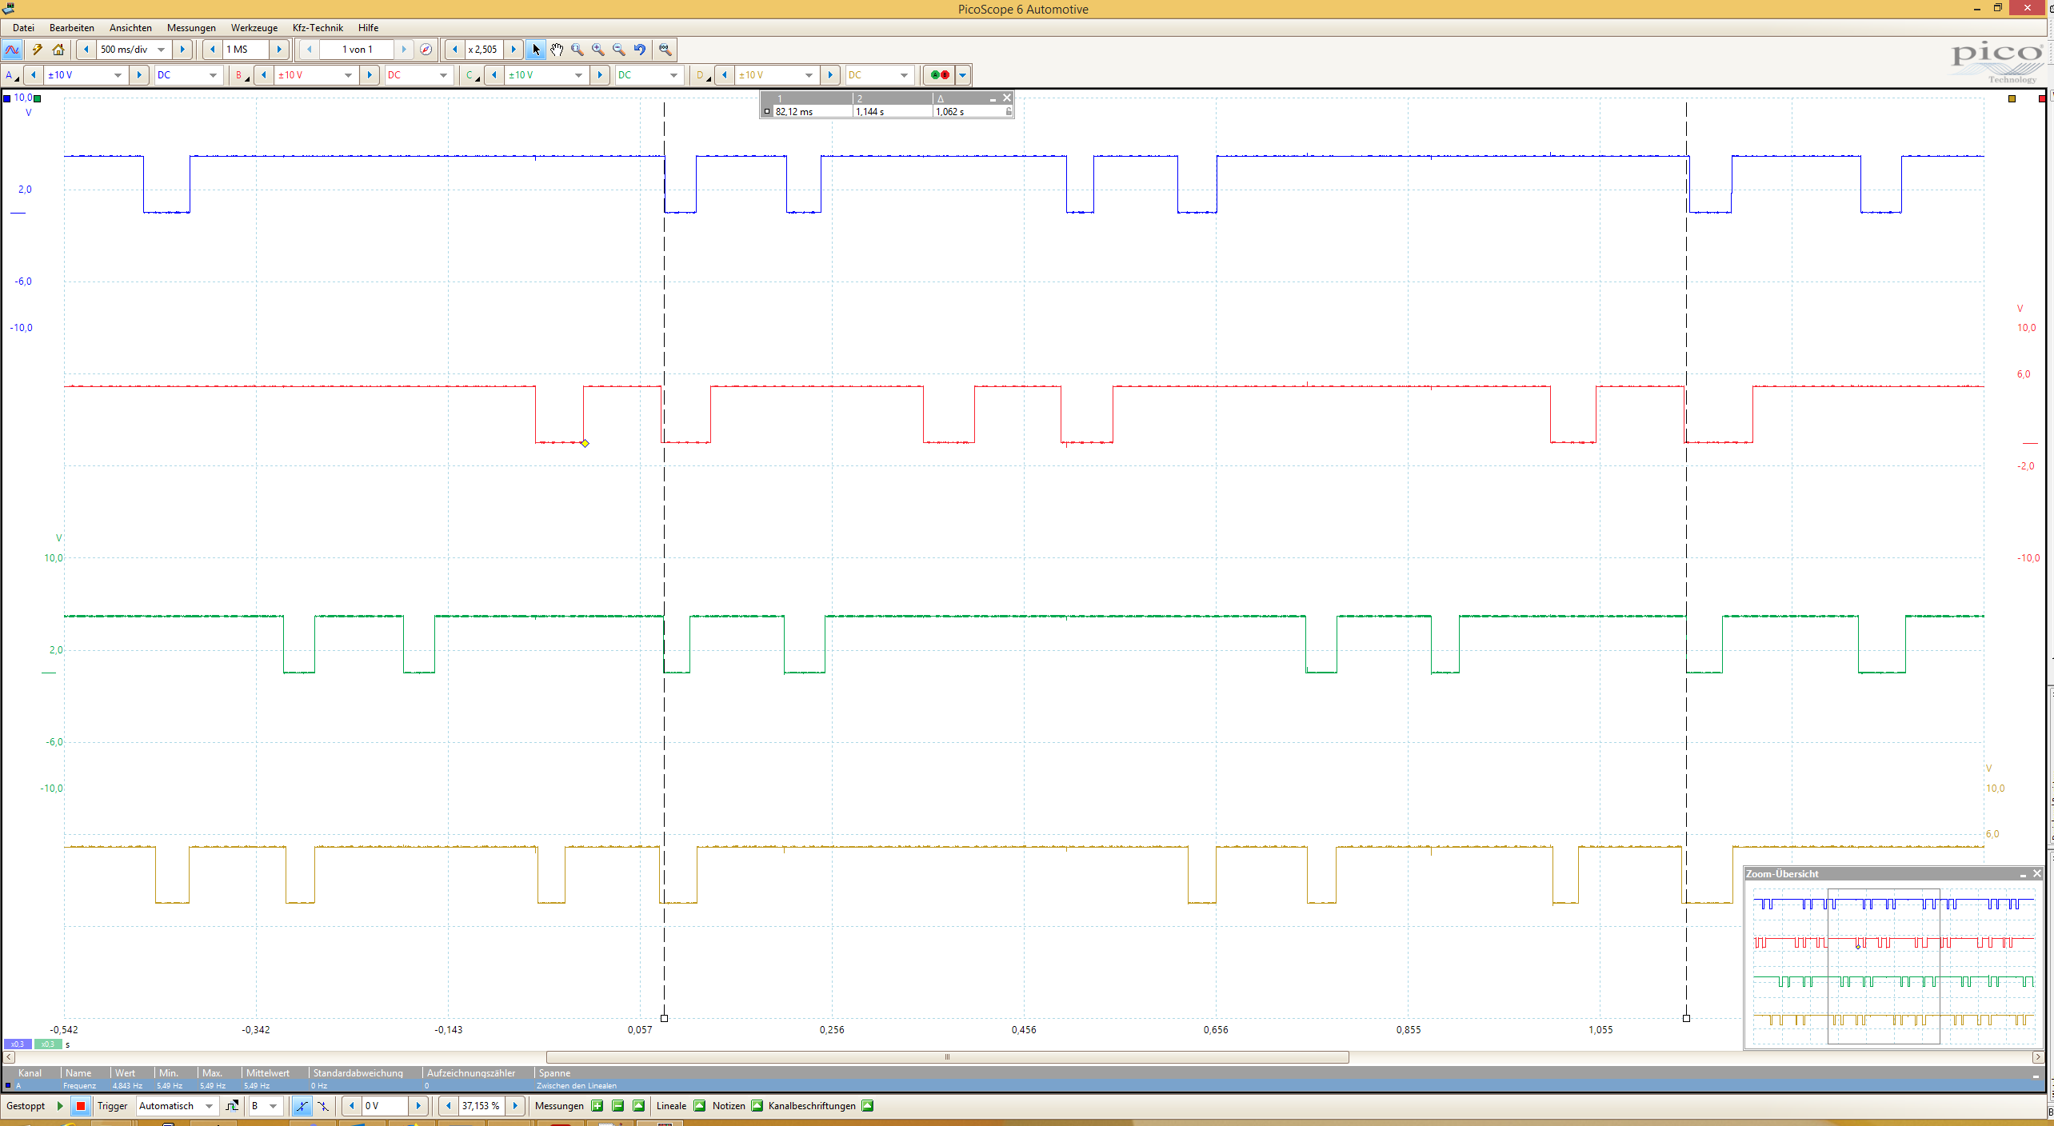Click the next timebase arrow

pyautogui.click(x=182, y=50)
